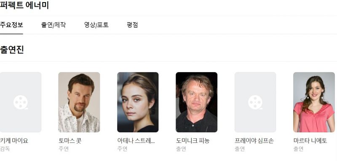This screenshot has width=337, height=161.
Task: Open 토마스 콧 profile photo
Action: click(x=79, y=102)
